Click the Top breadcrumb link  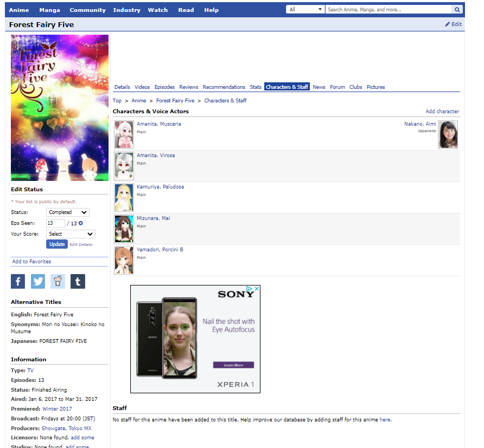pos(117,100)
